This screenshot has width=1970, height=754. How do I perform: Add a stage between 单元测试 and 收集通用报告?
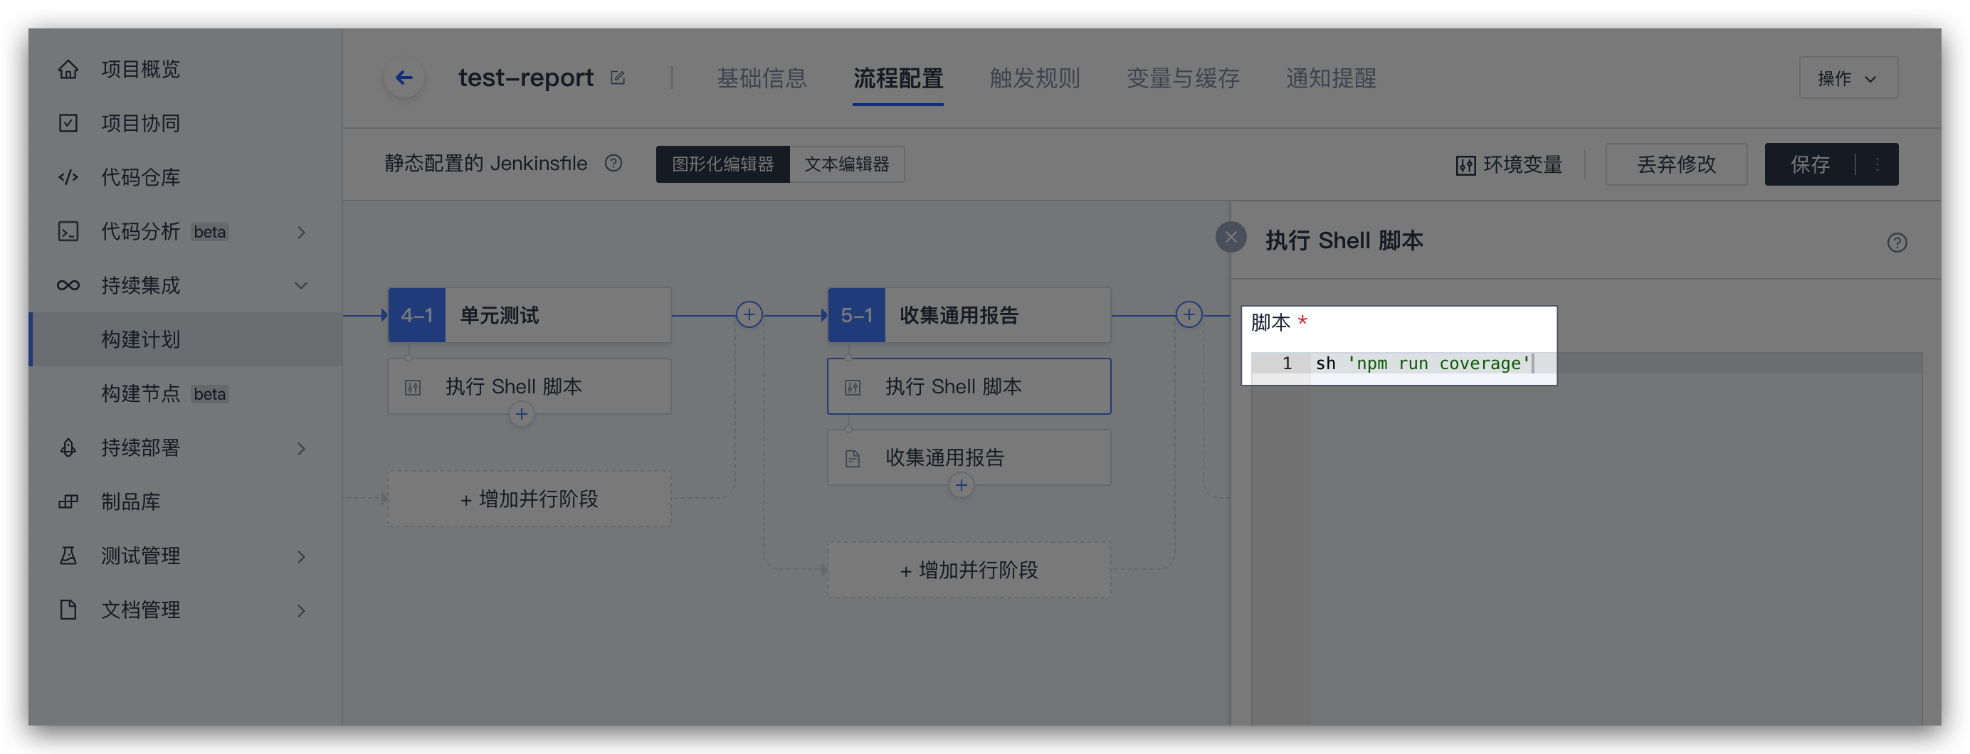[749, 314]
